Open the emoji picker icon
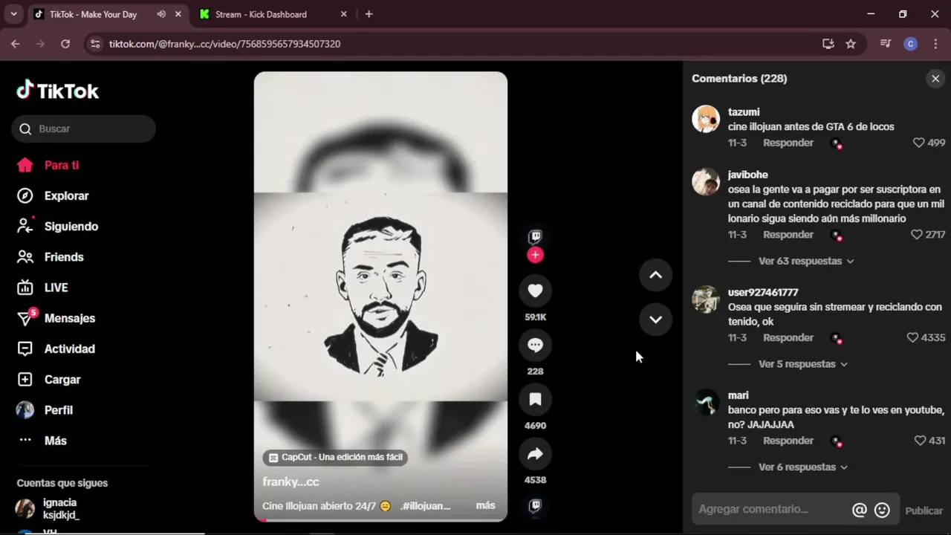The height and width of the screenshot is (535, 951). [882, 510]
